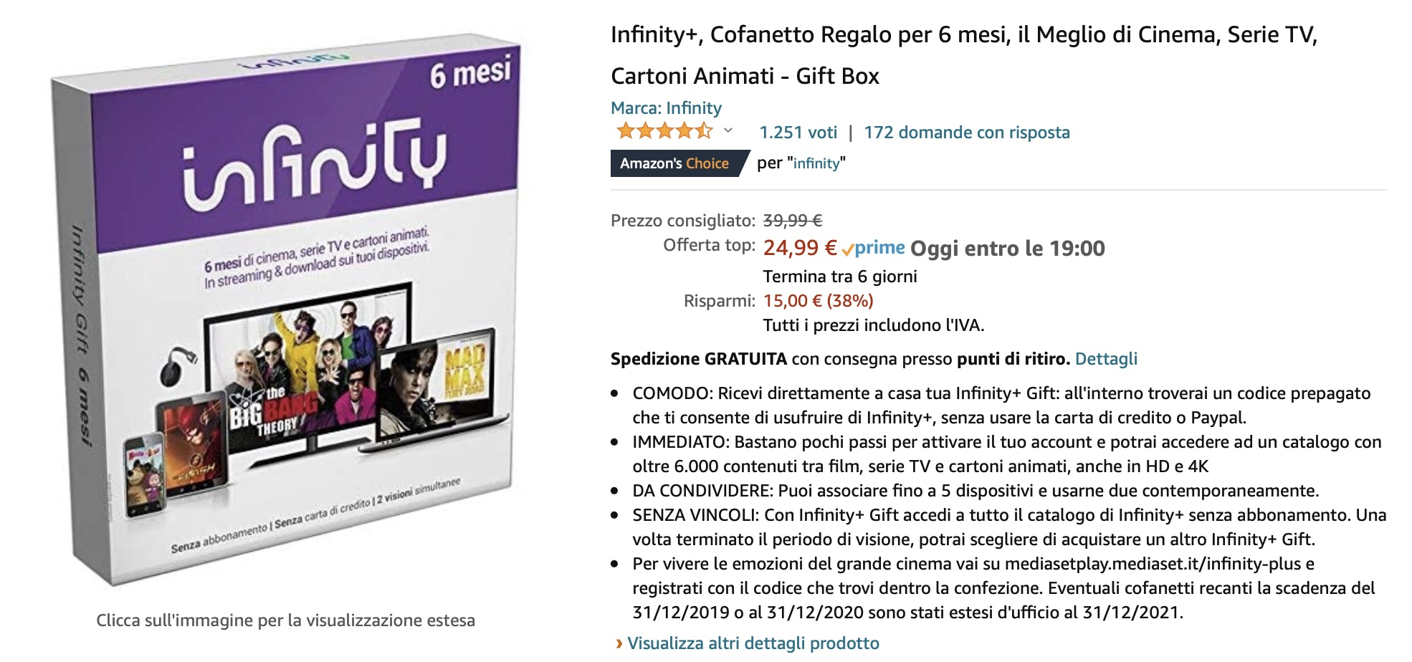Expand additional product details
Screen dimensions: 1412x662
(x=753, y=644)
